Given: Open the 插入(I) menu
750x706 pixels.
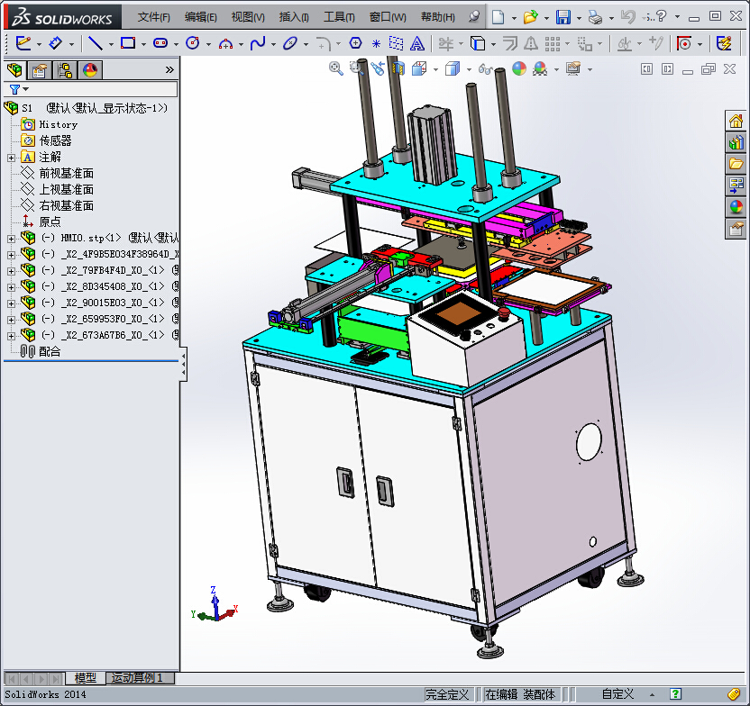Looking at the screenshot, I should [x=294, y=18].
